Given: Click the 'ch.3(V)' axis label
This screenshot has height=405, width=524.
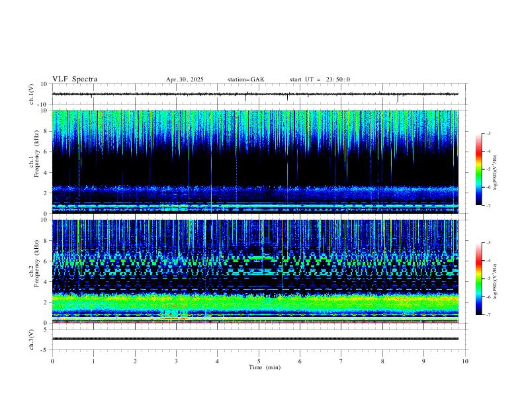Looking at the screenshot, I should click(32, 339).
